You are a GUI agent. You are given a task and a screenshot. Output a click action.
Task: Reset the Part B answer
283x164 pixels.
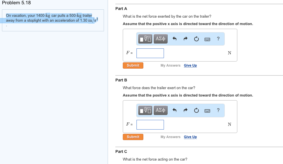pos(196,110)
